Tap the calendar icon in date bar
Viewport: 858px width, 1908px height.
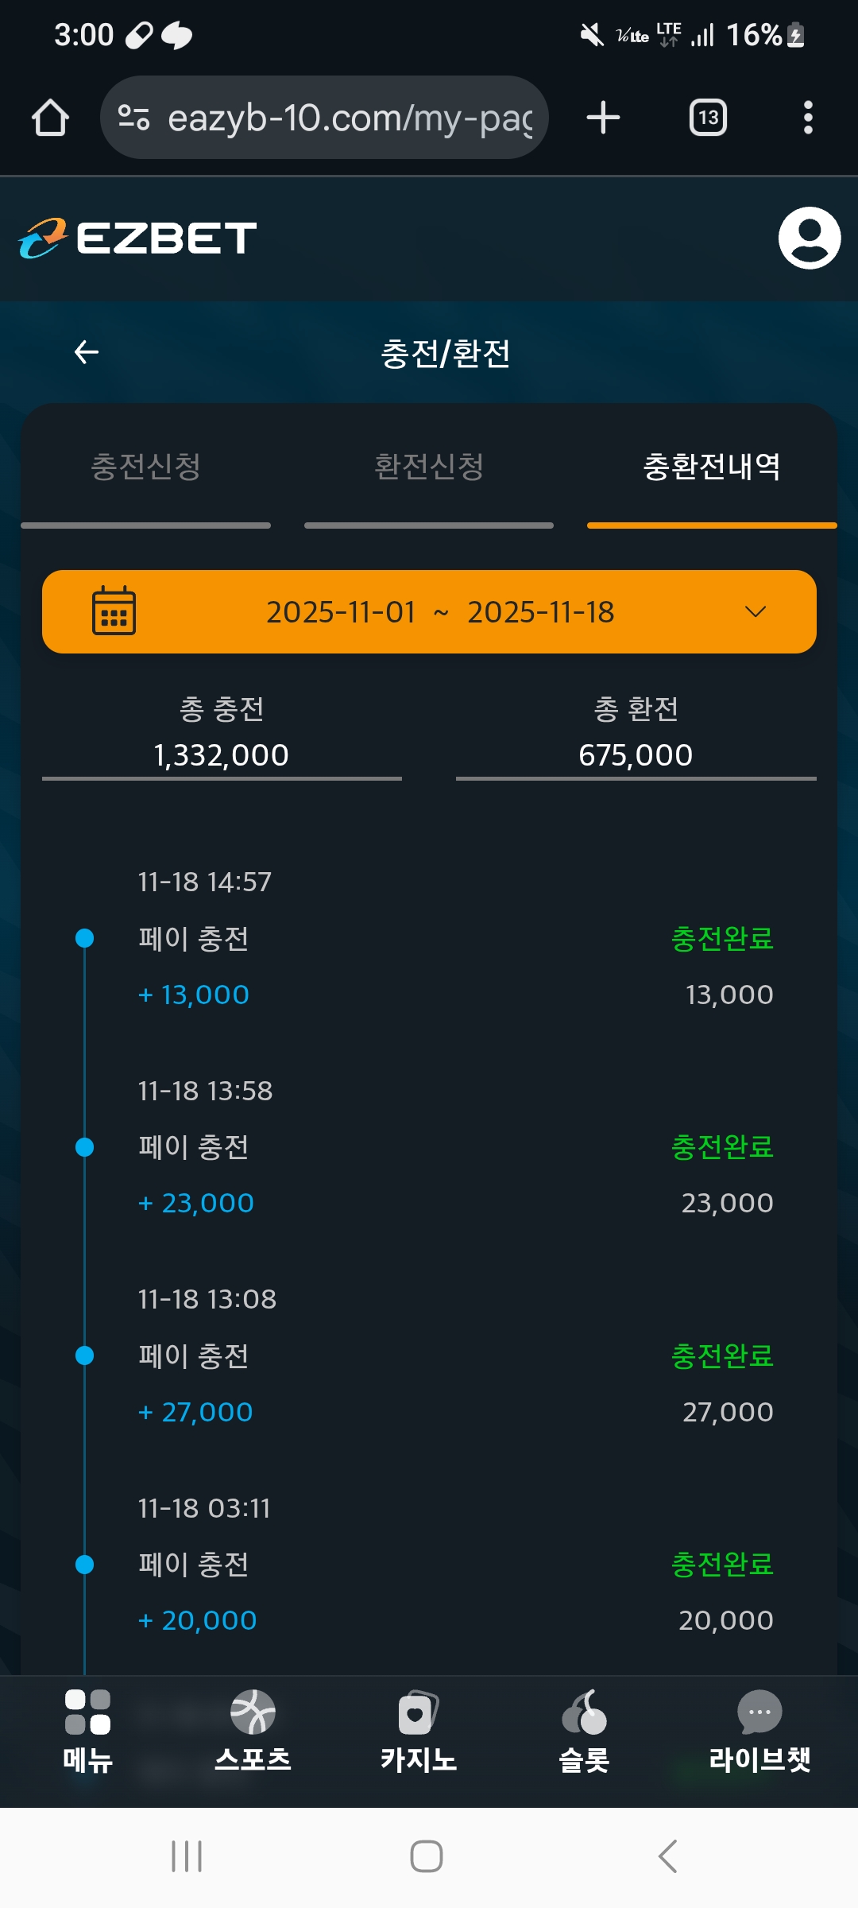(114, 611)
